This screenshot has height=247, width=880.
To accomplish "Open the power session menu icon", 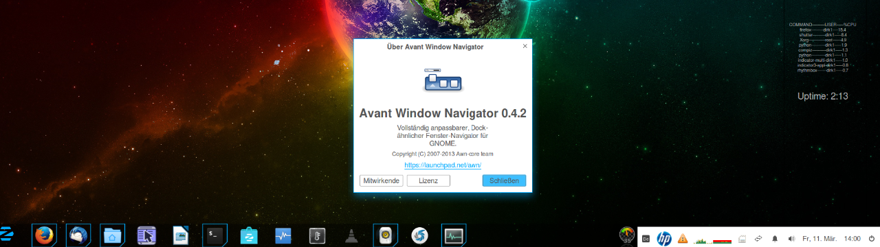I will [x=872, y=239].
